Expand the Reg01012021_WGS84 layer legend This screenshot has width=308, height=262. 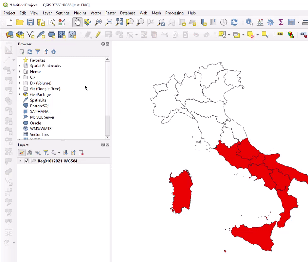[x=20, y=161]
